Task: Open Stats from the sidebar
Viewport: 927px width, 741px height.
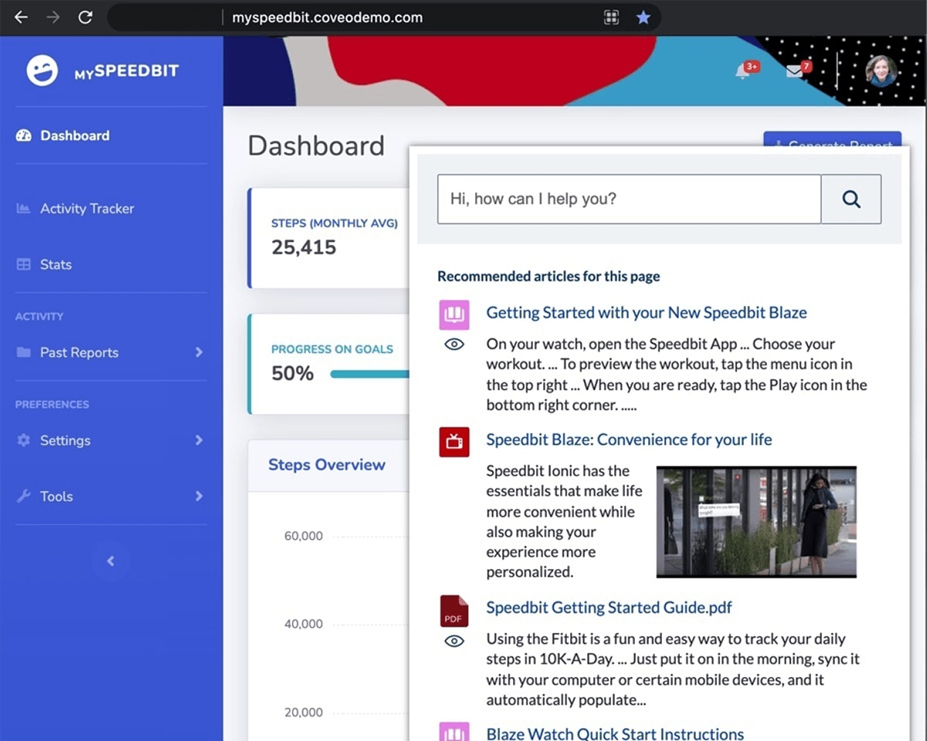Action: point(56,265)
